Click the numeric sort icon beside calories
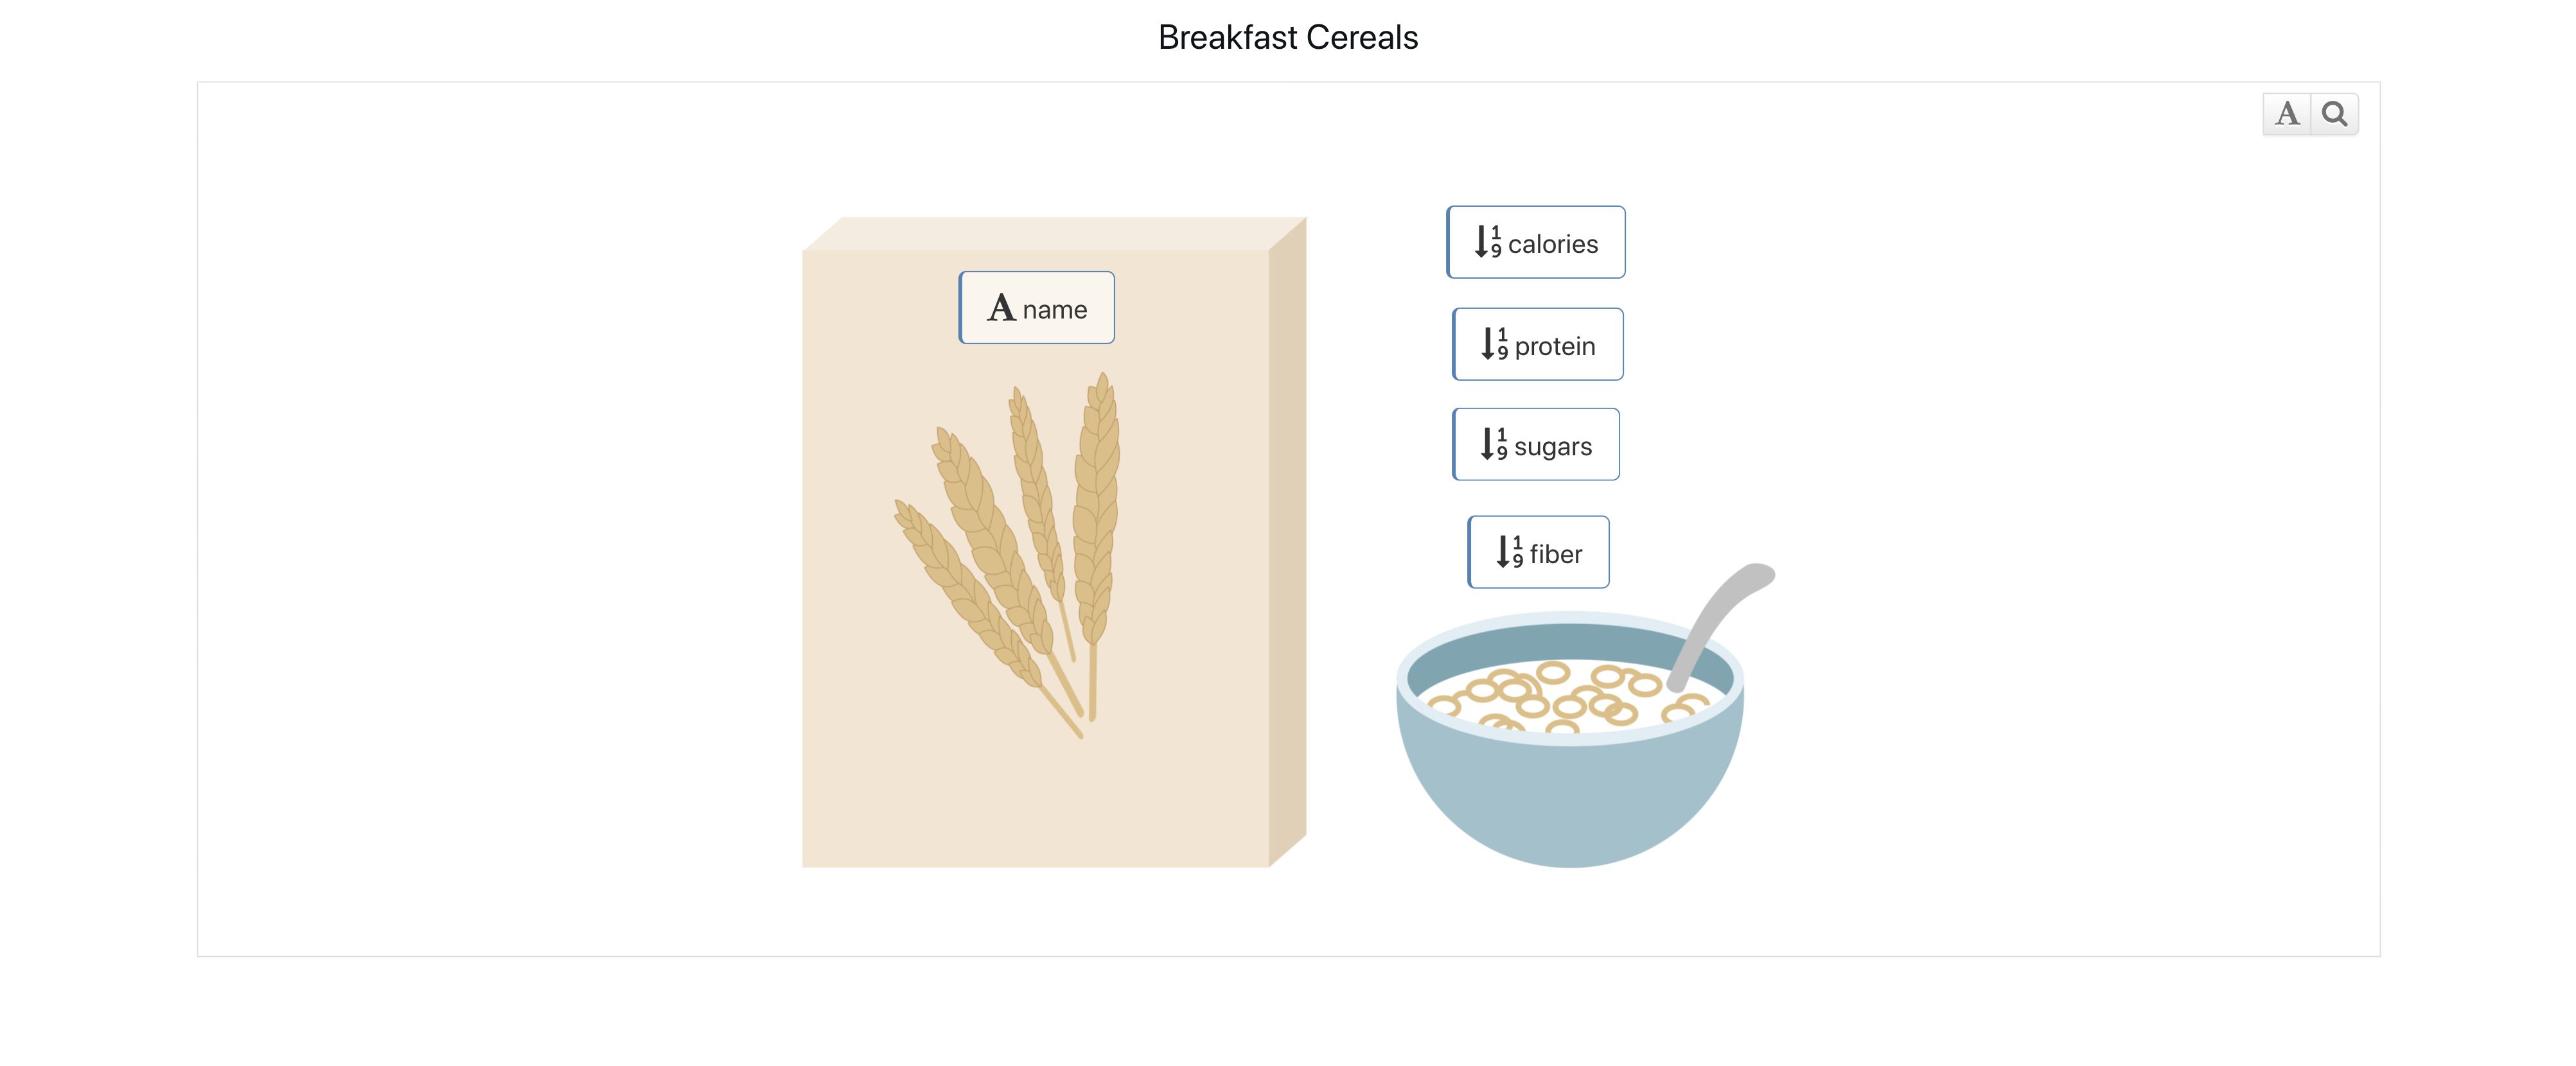Image resolution: width=2576 pixels, height=1066 pixels. [x=1488, y=242]
